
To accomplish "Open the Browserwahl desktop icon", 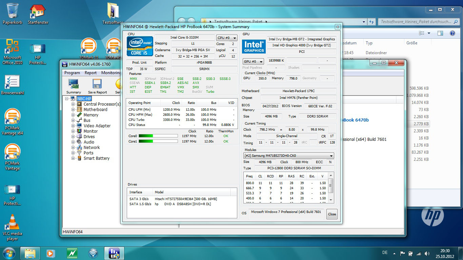I will 12,85.
